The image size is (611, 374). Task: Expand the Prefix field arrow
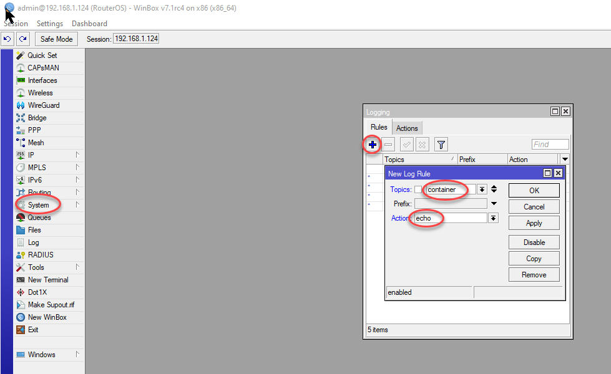[x=494, y=204]
